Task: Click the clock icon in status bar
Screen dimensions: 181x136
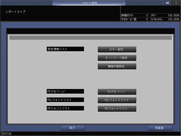Action: (2, 134)
